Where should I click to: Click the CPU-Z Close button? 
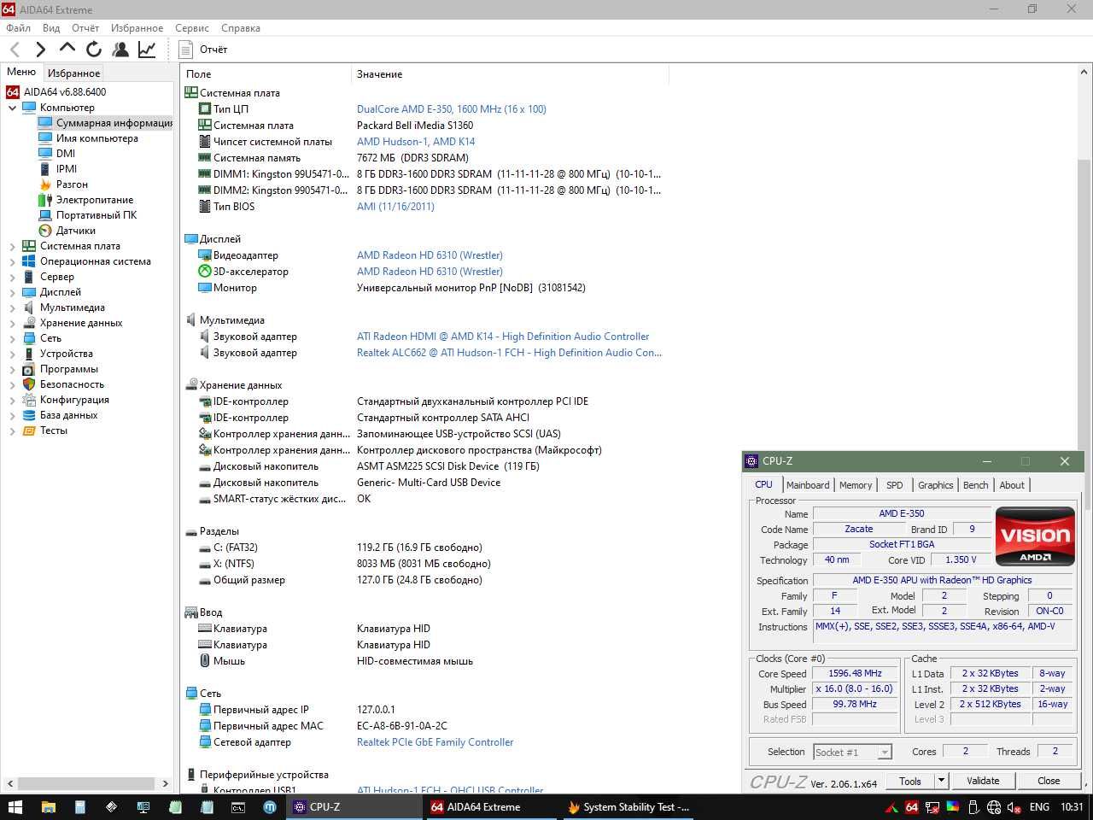point(1049,781)
